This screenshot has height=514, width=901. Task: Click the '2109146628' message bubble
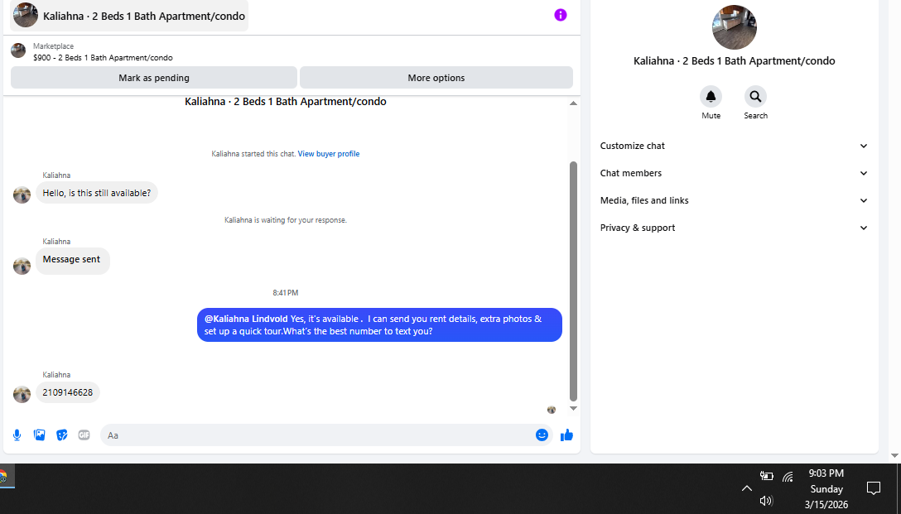pos(68,392)
